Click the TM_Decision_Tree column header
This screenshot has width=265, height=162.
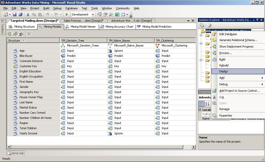tap(83, 41)
